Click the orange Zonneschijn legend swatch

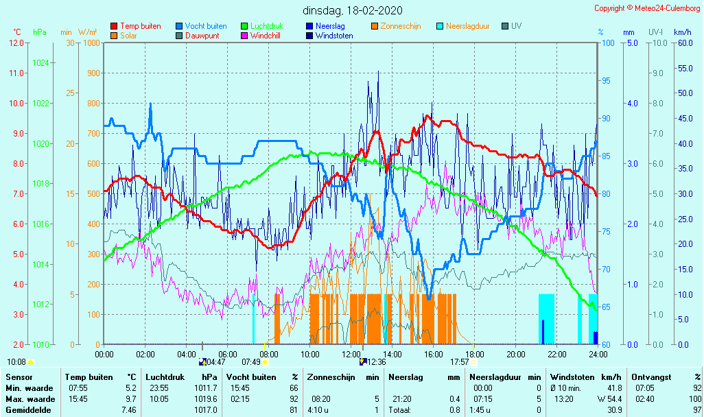[375, 26]
